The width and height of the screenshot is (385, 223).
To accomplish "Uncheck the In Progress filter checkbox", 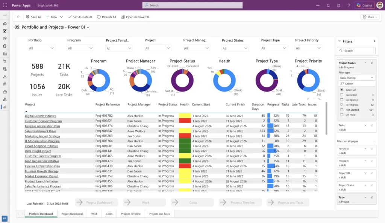I will click(x=342, y=105).
